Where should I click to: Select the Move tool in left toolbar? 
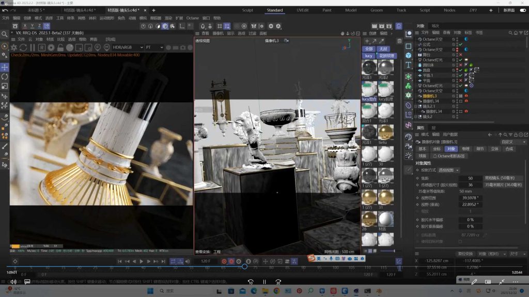5,67
